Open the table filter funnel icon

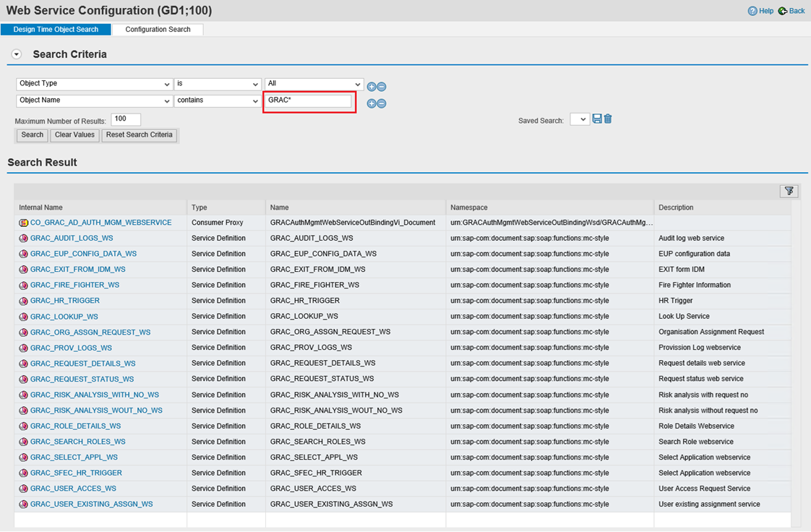click(x=789, y=192)
